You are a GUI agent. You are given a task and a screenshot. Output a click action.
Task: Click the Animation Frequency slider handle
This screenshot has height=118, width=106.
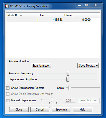coord(68,73)
